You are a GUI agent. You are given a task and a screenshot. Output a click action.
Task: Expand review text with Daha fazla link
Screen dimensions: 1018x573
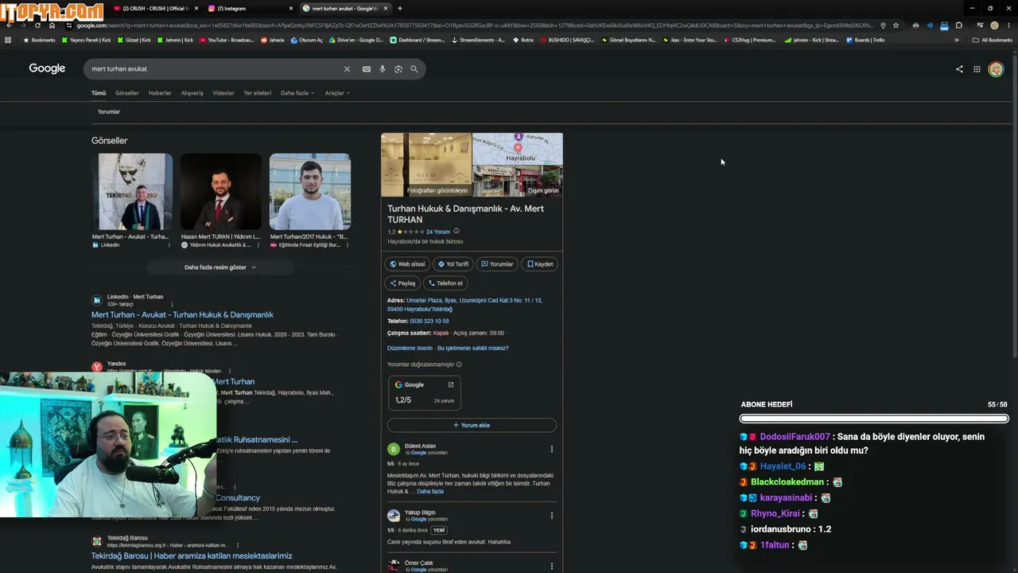click(x=430, y=492)
